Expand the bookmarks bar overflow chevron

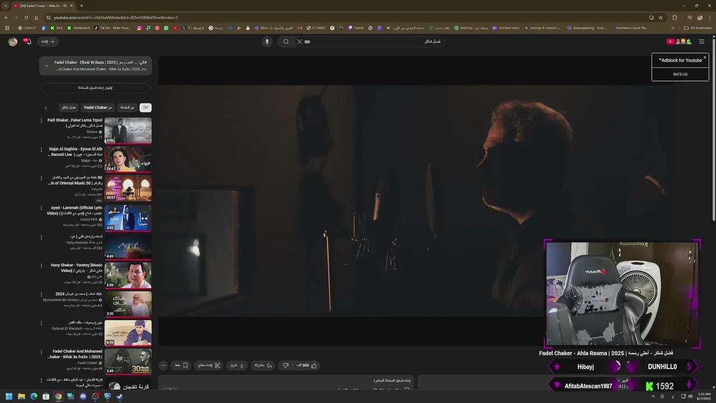point(673,28)
